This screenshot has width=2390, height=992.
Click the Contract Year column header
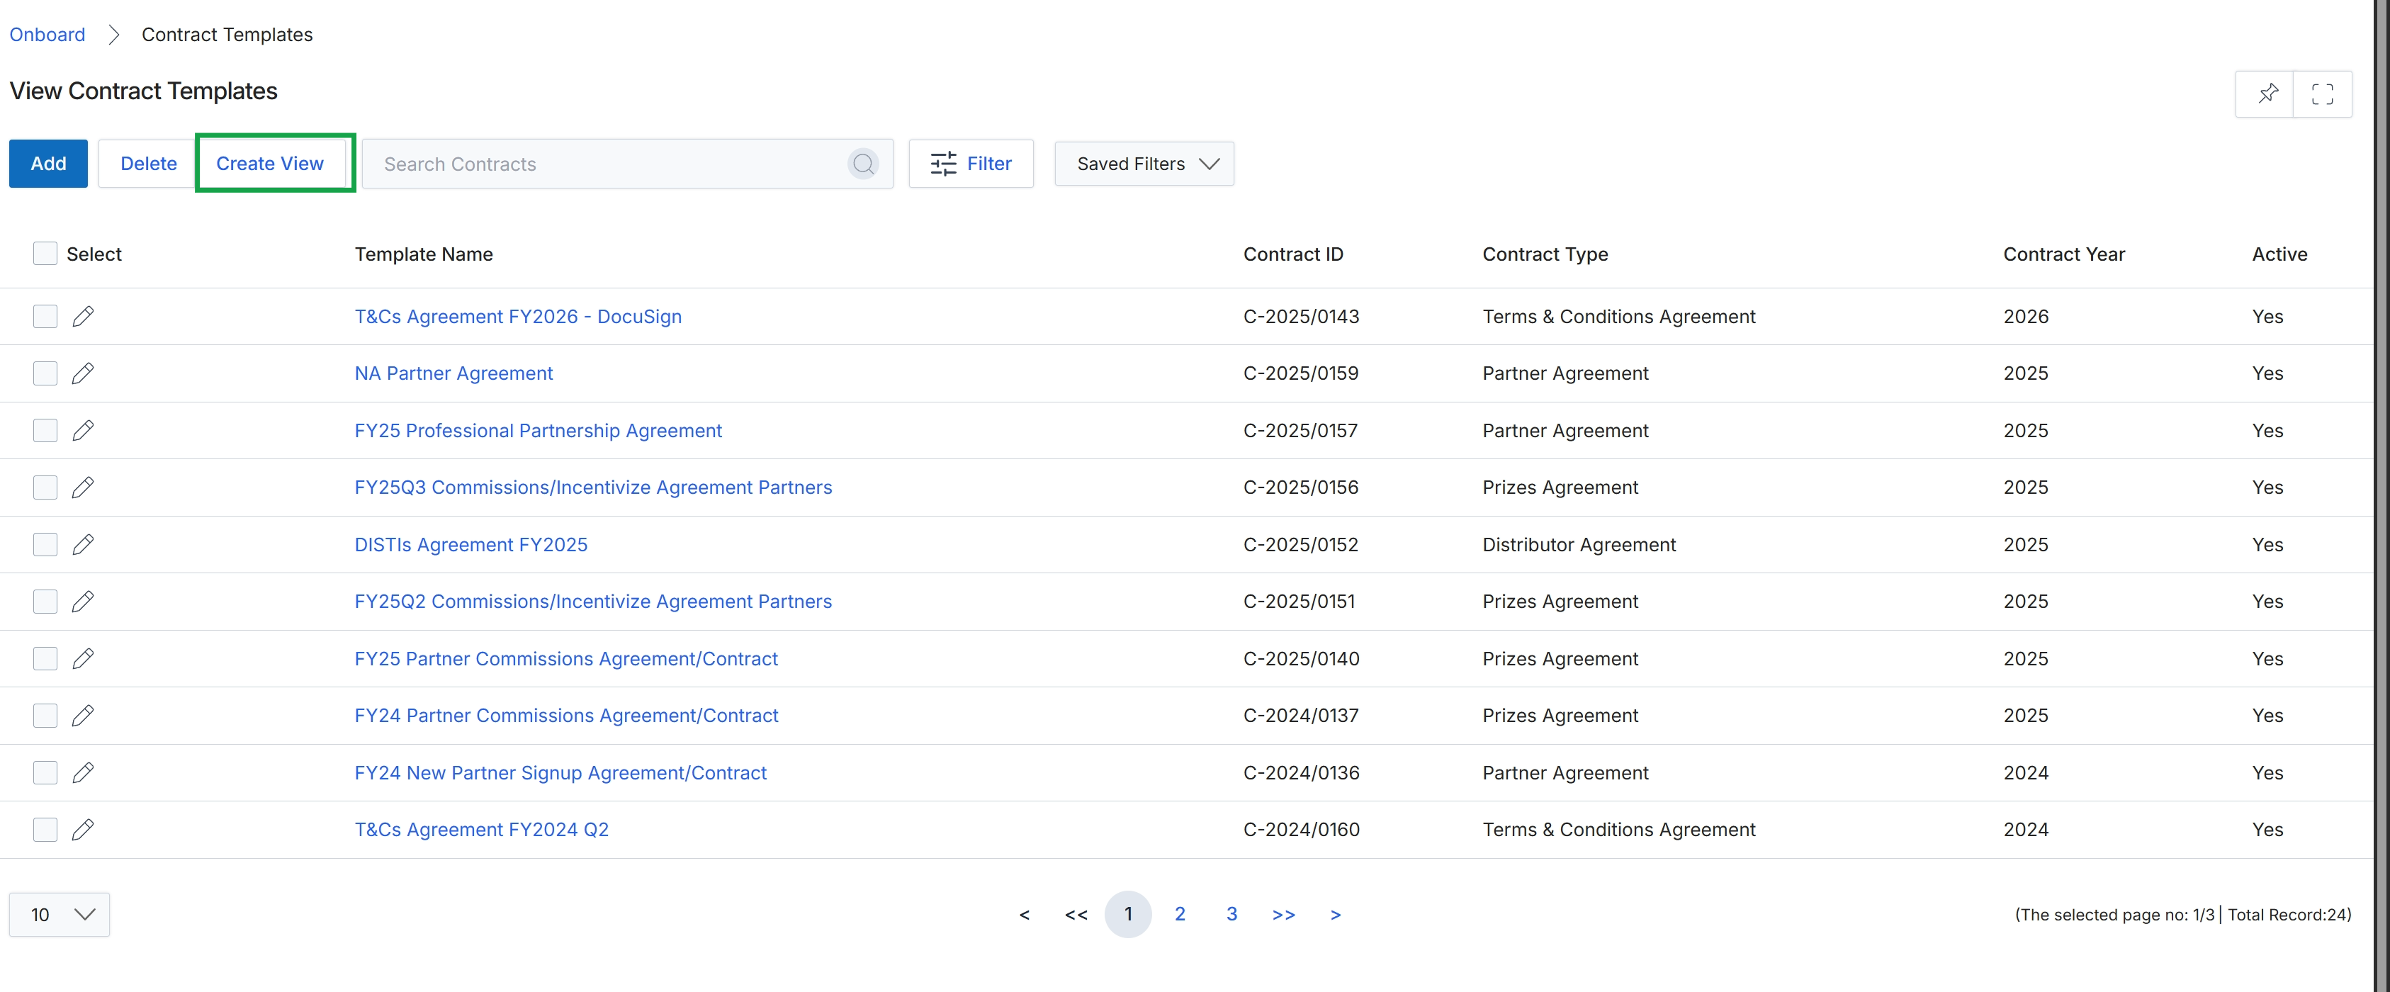coord(2063,254)
